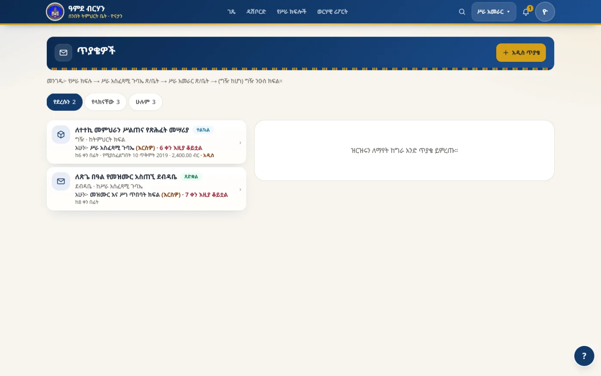Open the ወርሃዊ ሪፖርት menu item
Viewport: 601px width, 376px height.
click(332, 12)
